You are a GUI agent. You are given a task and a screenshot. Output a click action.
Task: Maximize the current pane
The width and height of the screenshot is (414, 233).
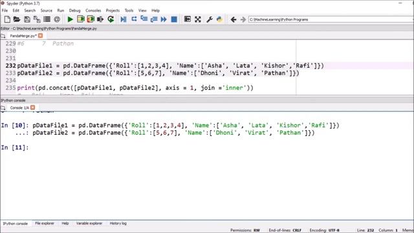coord(188,19)
